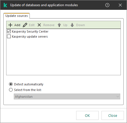
Task: Click the Add label in toolbar
Action: 17,25
